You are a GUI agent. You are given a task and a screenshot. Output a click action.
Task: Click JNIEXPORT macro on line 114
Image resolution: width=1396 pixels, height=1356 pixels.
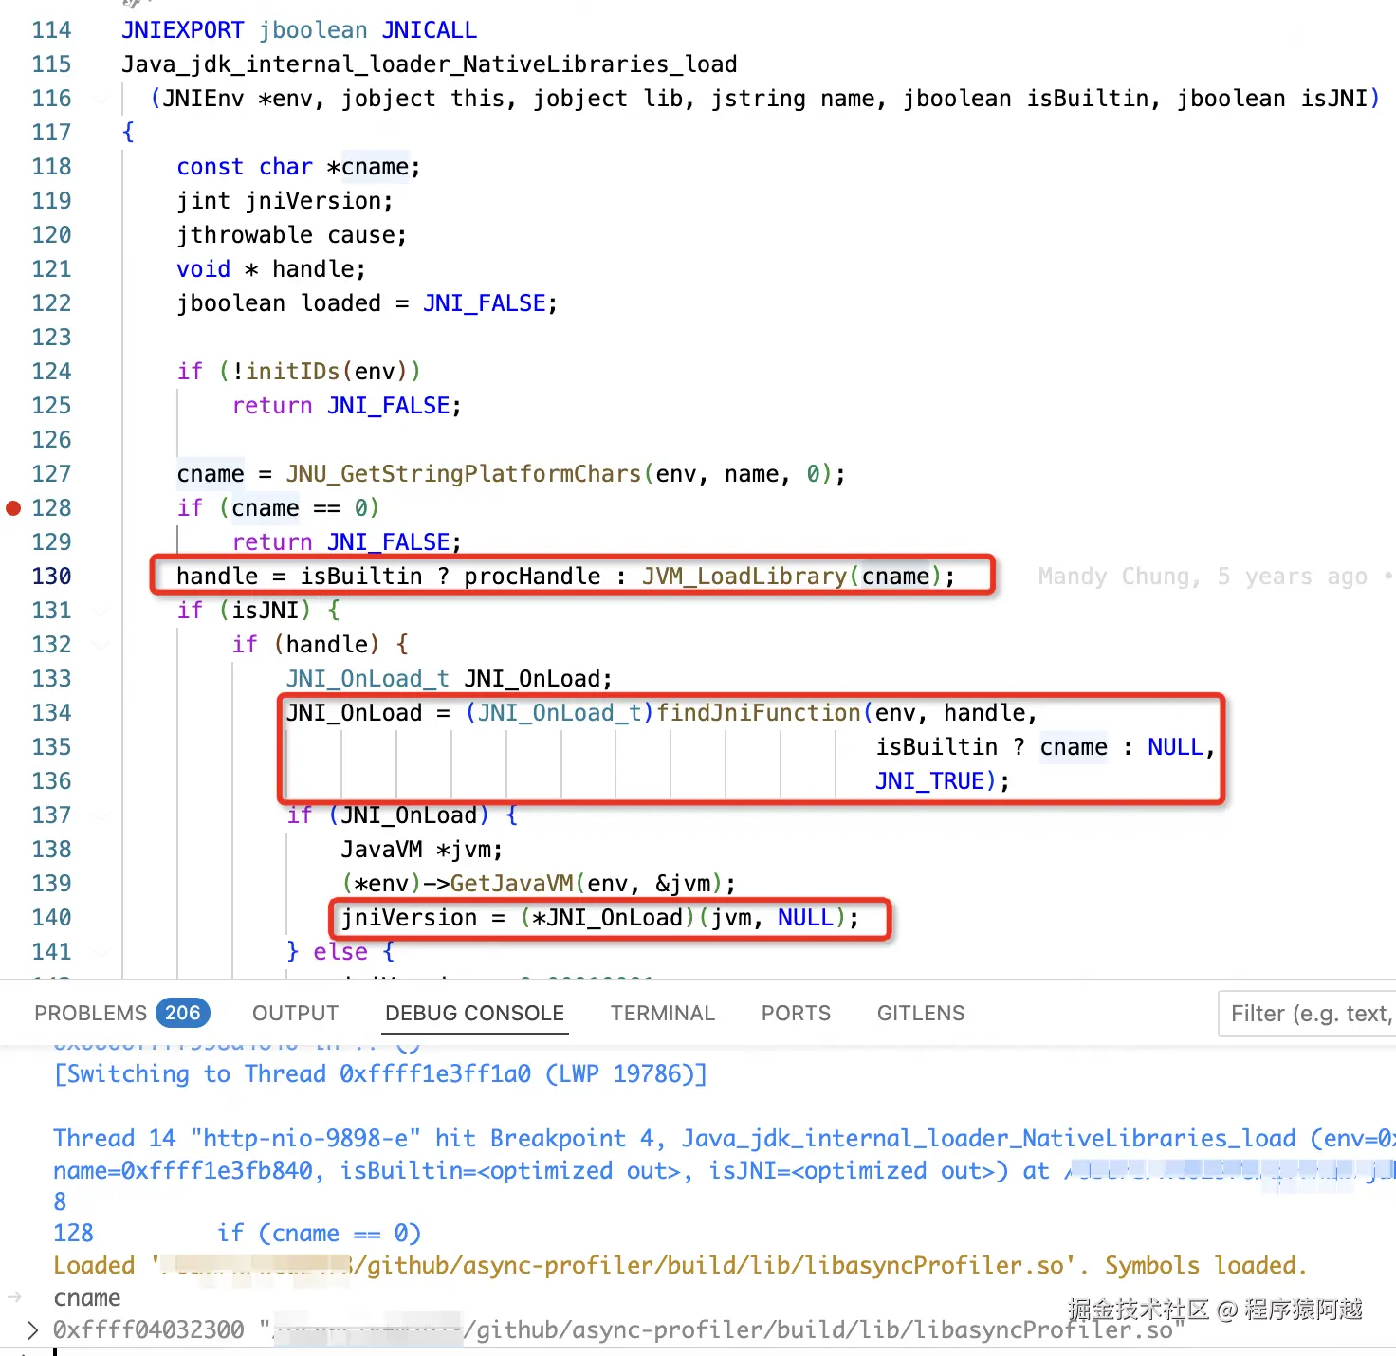click(183, 30)
